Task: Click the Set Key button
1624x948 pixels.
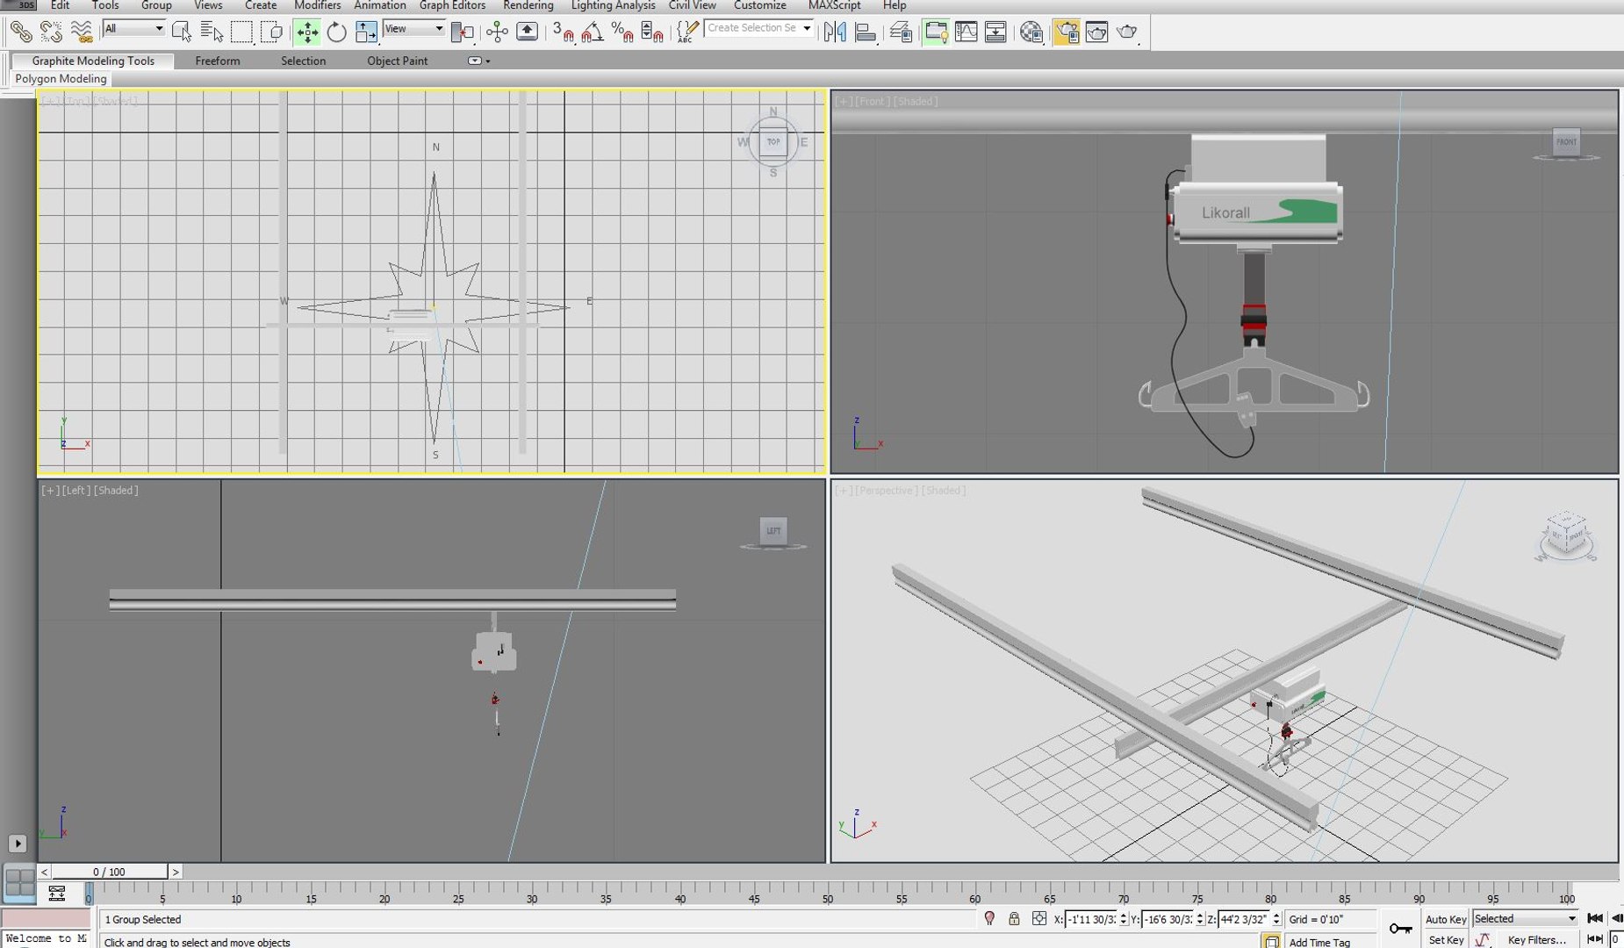Action: 1445,939
